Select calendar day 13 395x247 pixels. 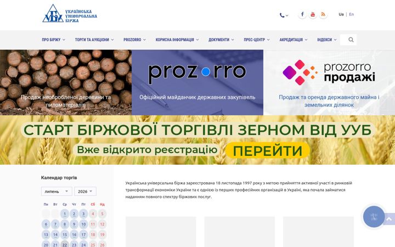(x=46, y=235)
